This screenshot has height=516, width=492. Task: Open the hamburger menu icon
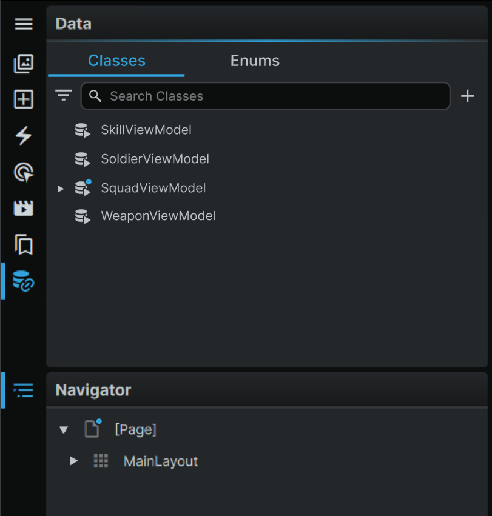tap(24, 24)
